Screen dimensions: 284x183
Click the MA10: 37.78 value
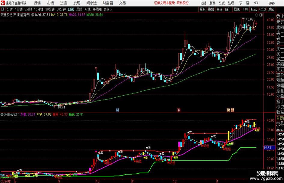coord(60,15)
